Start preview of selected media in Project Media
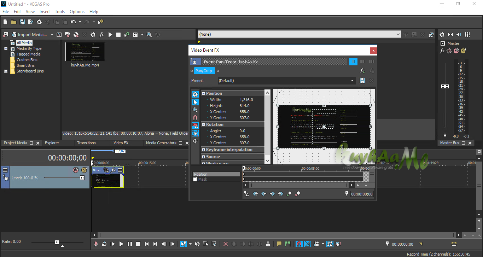This screenshot has height=257, width=483. click(110, 35)
